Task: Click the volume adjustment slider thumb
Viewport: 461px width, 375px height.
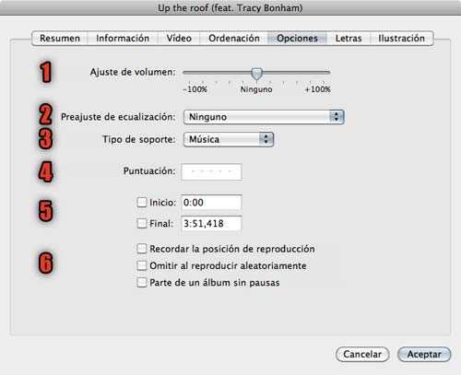Action: pos(256,74)
